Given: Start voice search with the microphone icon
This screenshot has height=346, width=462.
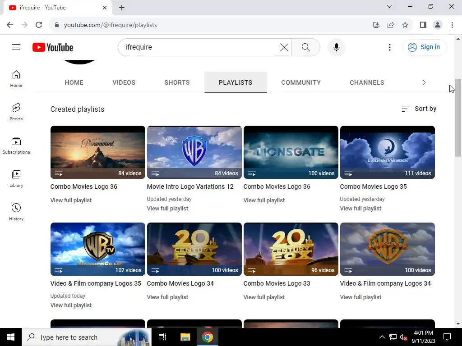Looking at the screenshot, I should 337,47.
